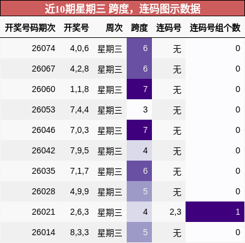Image resolution: width=245 pixels, height=243 pixels.
Task: Select winning numbers 7,0,3
Action: [x=79, y=130]
